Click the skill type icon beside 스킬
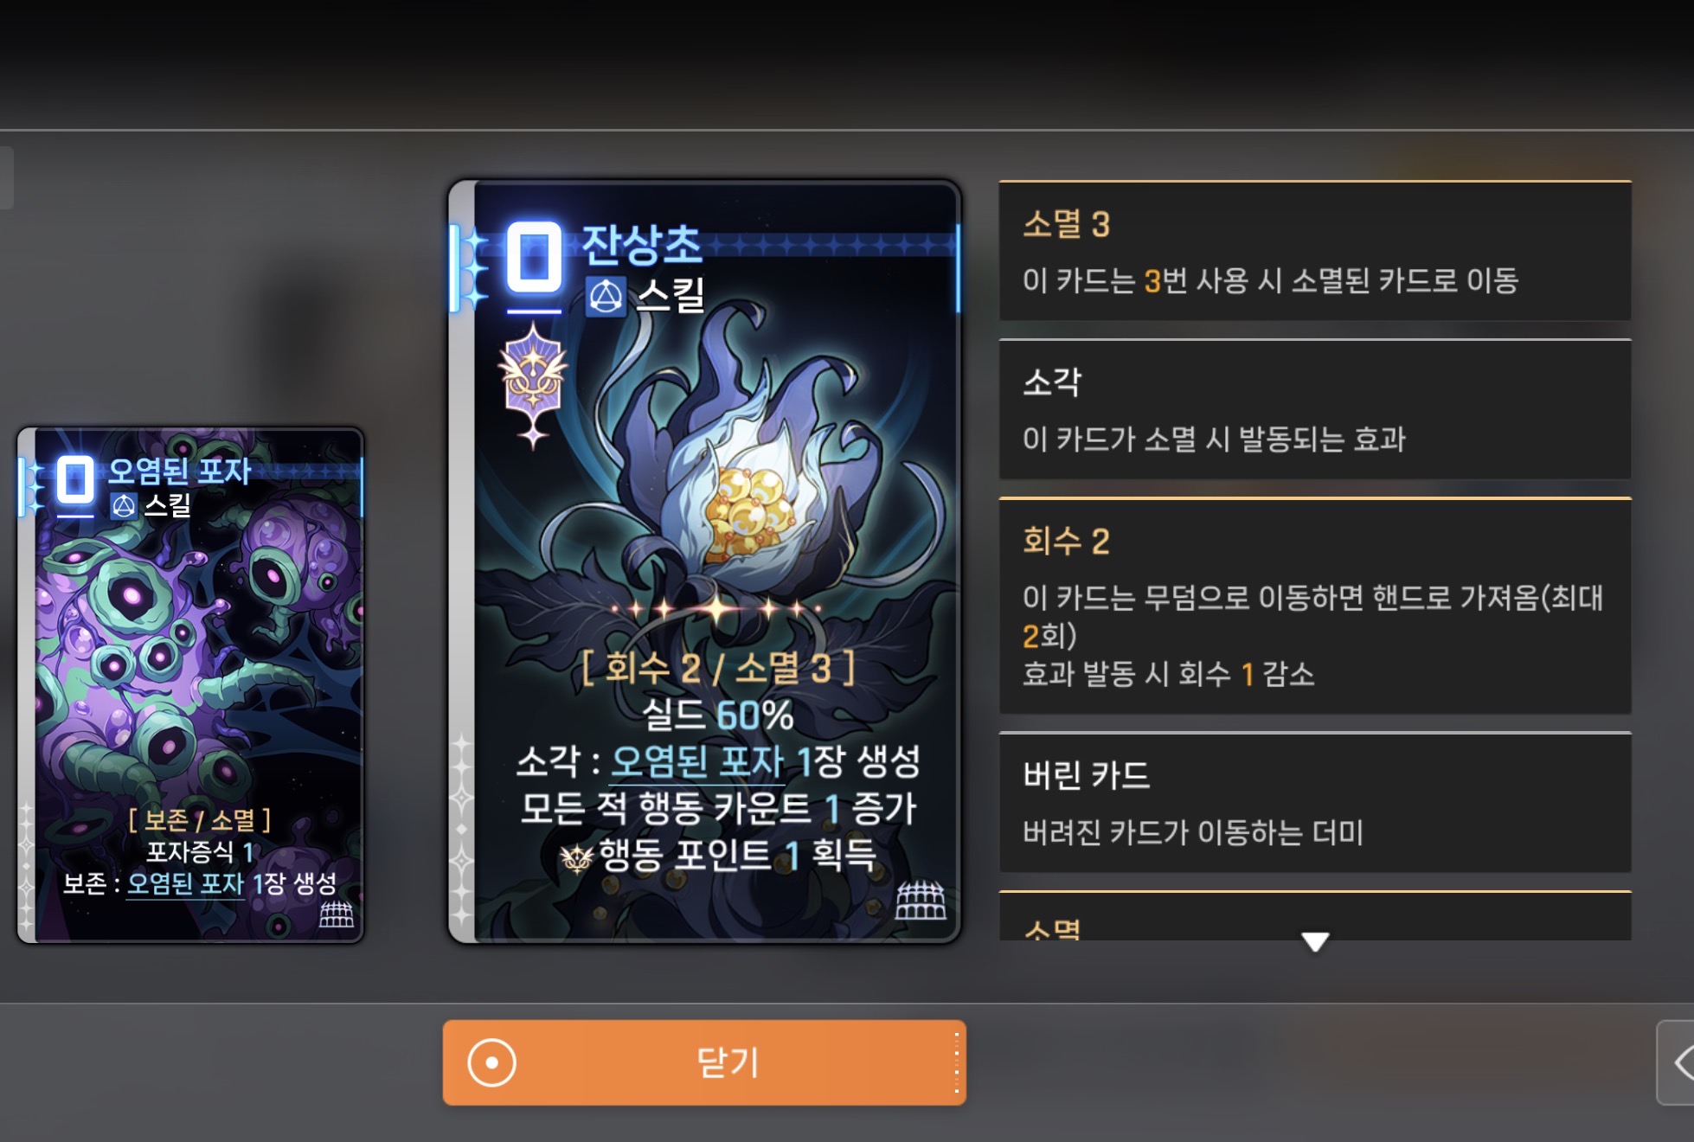 coord(606,297)
